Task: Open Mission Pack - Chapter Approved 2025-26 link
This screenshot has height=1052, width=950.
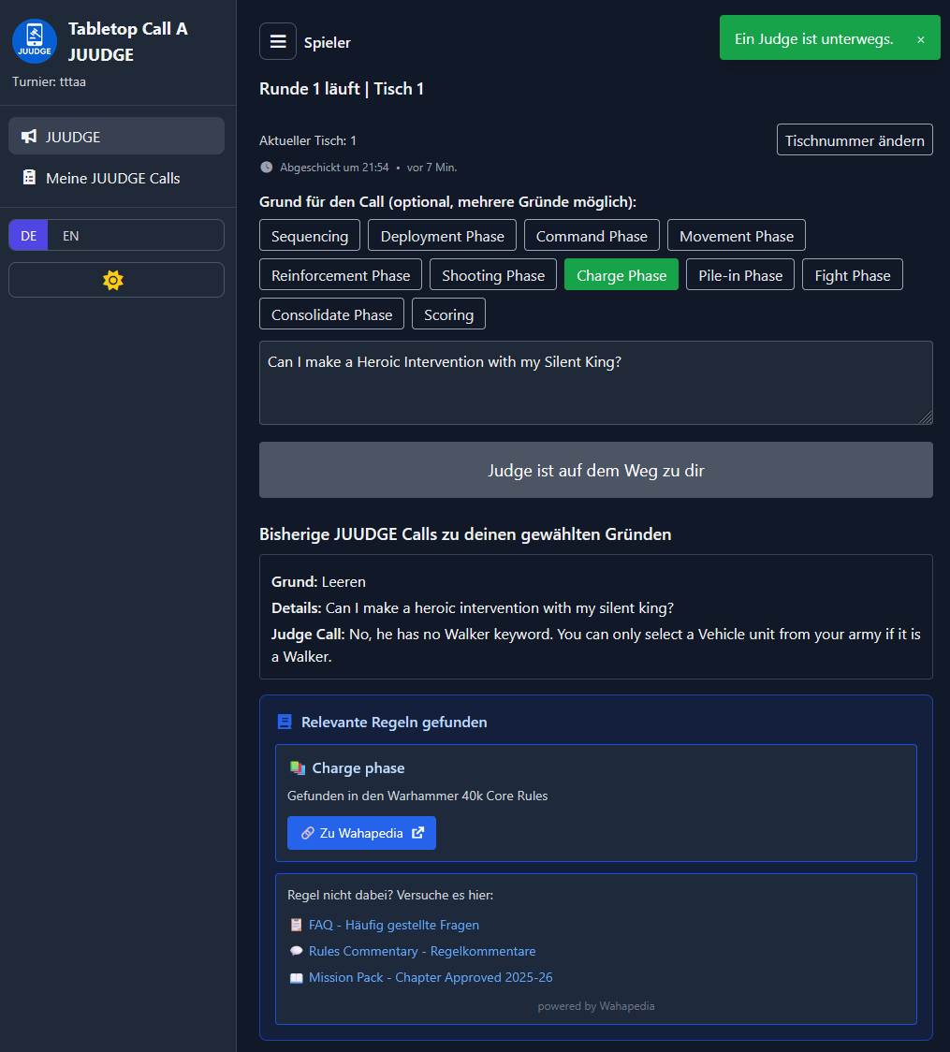Action: [x=430, y=977]
